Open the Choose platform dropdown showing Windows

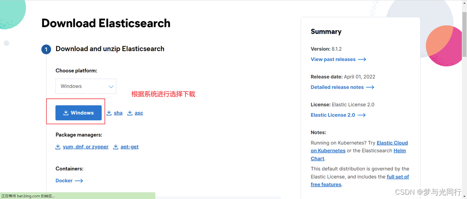pyautogui.click(x=86, y=86)
